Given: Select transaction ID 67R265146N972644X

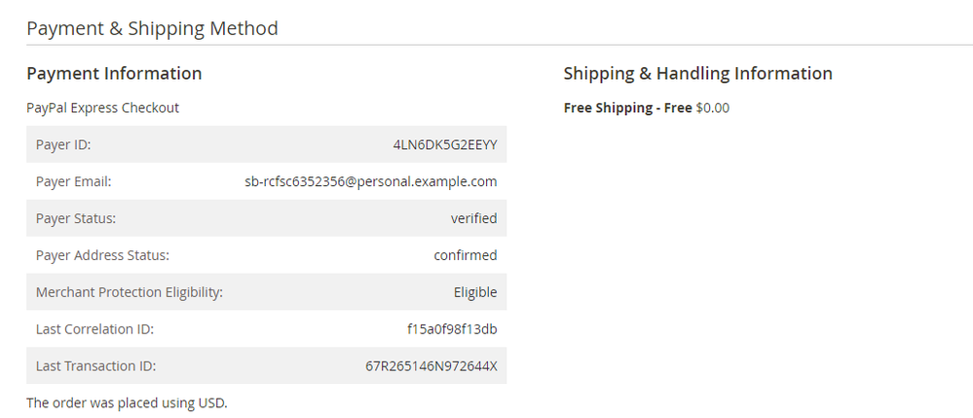Looking at the screenshot, I should point(430,366).
